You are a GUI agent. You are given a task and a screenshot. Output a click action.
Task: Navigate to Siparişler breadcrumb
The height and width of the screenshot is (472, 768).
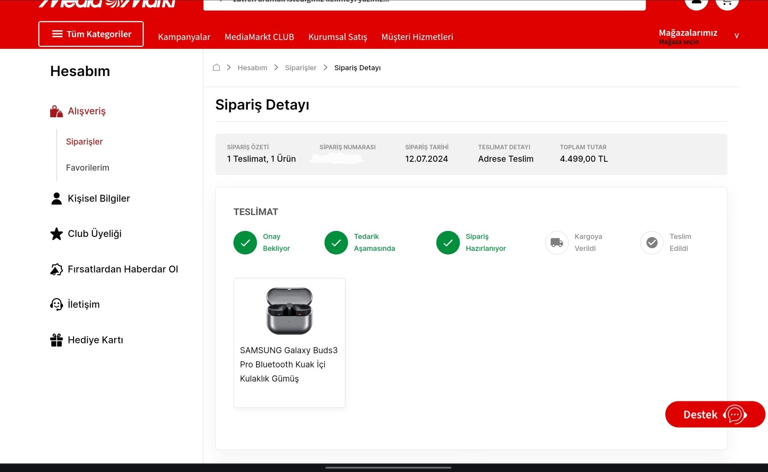tap(301, 68)
